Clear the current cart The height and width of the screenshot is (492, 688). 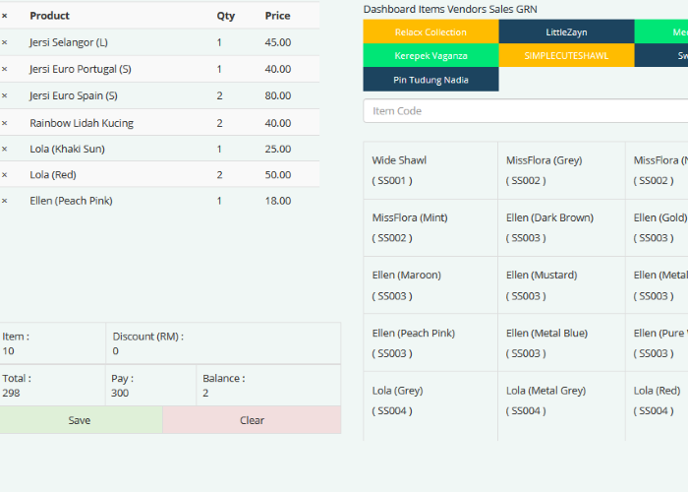252,420
